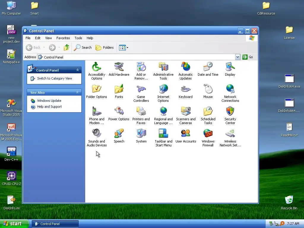Open the Forward button history dropdown arrow
This screenshot has width=304, height=228.
(59, 47)
